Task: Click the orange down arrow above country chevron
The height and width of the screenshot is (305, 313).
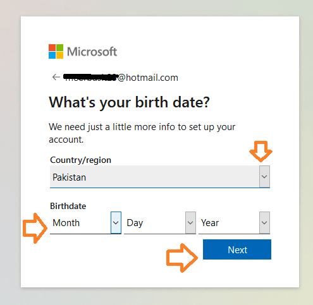Action: [x=261, y=152]
